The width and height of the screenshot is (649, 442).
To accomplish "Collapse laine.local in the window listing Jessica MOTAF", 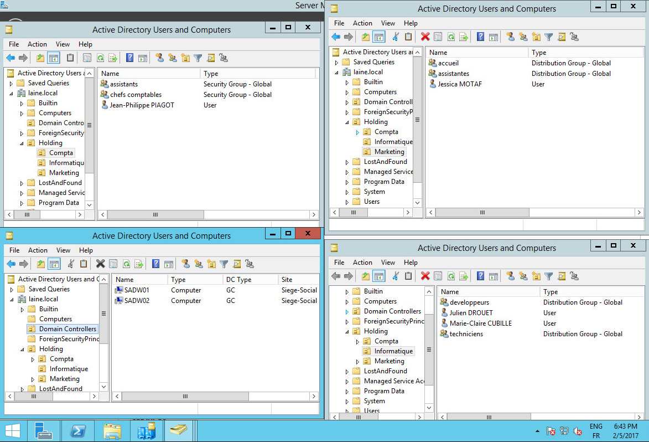I will (x=336, y=73).
